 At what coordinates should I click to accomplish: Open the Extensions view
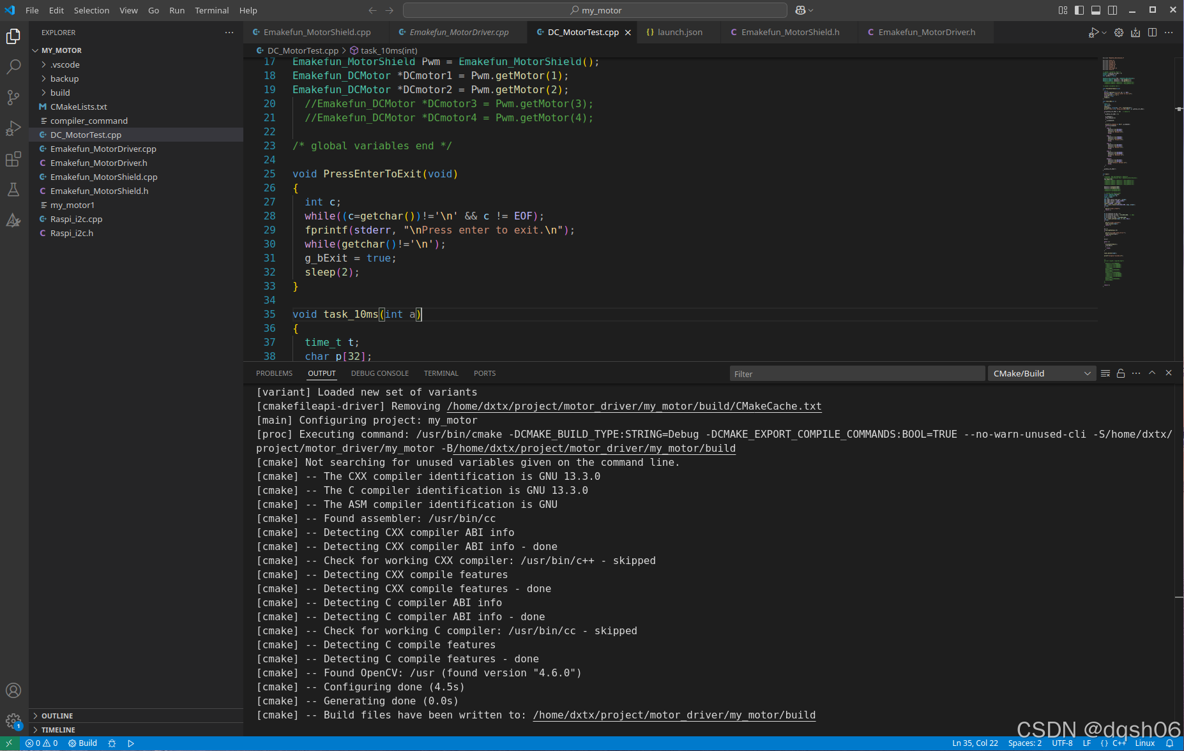click(x=13, y=160)
